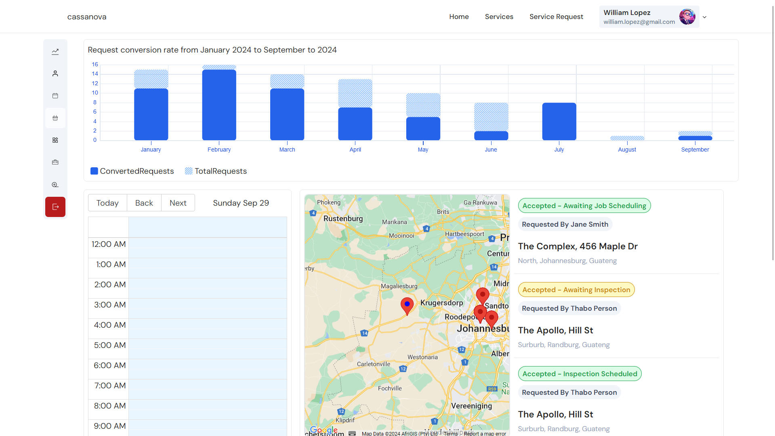Image resolution: width=775 pixels, height=436 pixels.
Task: Click the chart title text
Action: [212, 50]
